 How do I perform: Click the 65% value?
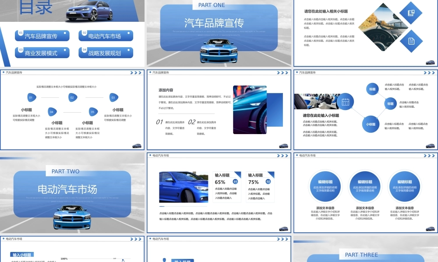(220, 182)
